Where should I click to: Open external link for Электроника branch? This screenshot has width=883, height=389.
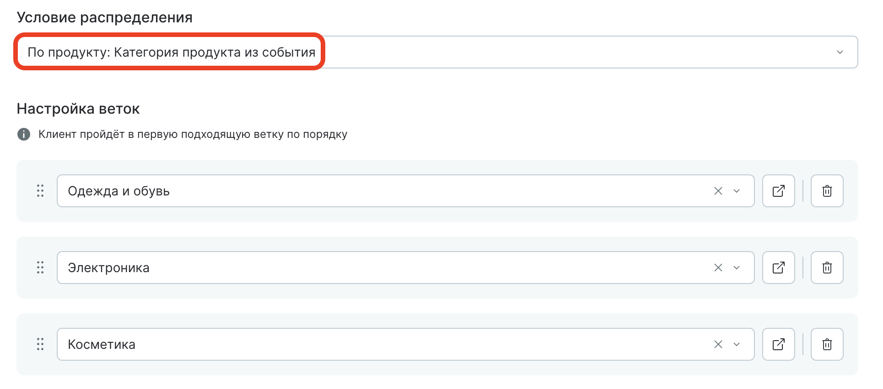pyautogui.click(x=778, y=268)
